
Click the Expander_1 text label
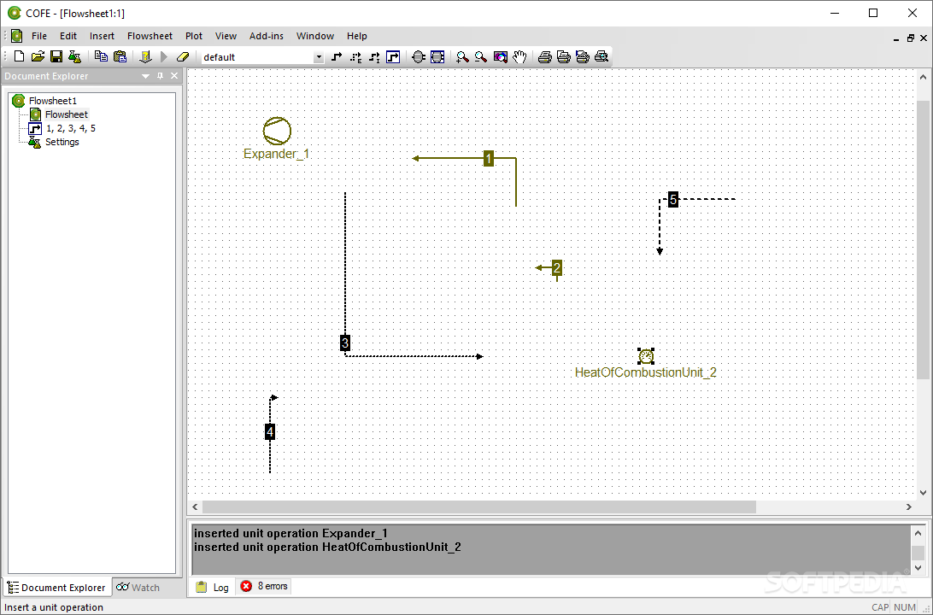coord(277,154)
